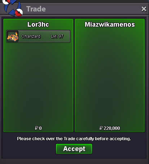This screenshot has width=149, height=164.
Task: Click the lower red Poké Ball in the trade logo
Action: (19, 12)
